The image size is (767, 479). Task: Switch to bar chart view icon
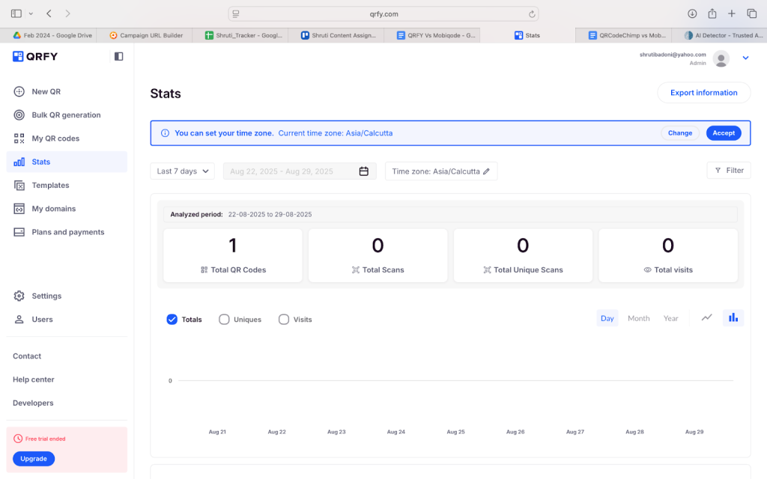(x=733, y=318)
